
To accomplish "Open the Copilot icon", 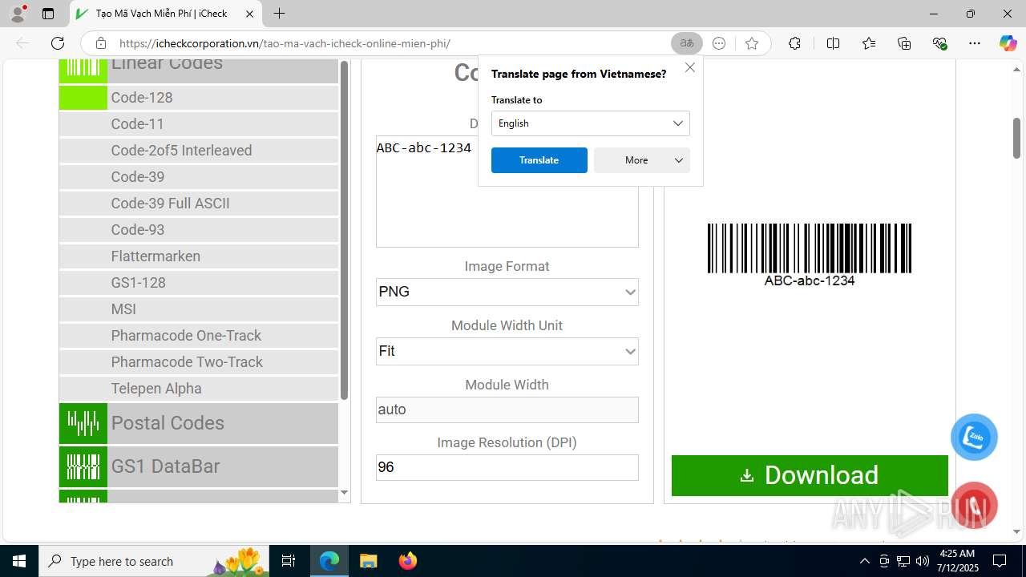I will (1008, 43).
